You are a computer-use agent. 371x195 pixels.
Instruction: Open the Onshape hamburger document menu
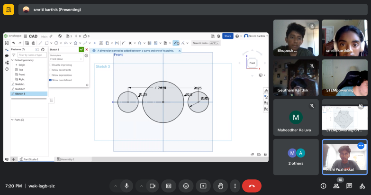[25, 36]
